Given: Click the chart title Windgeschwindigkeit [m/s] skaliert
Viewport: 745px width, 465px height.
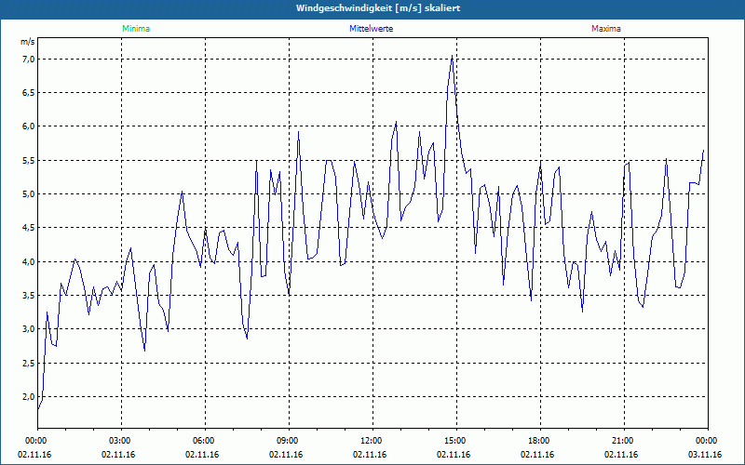Looking at the screenshot, I should [378, 8].
